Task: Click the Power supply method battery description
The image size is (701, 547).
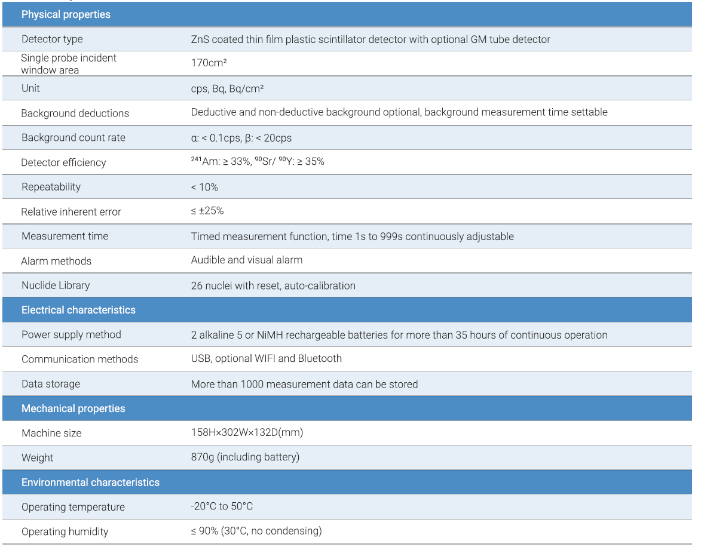Action: click(x=399, y=335)
